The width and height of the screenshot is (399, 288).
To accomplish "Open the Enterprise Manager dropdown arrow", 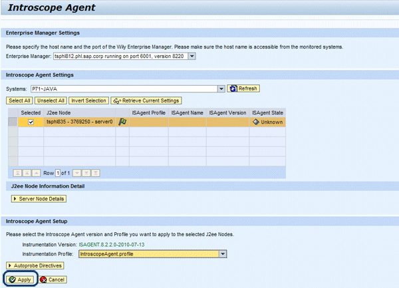I will coord(192,57).
